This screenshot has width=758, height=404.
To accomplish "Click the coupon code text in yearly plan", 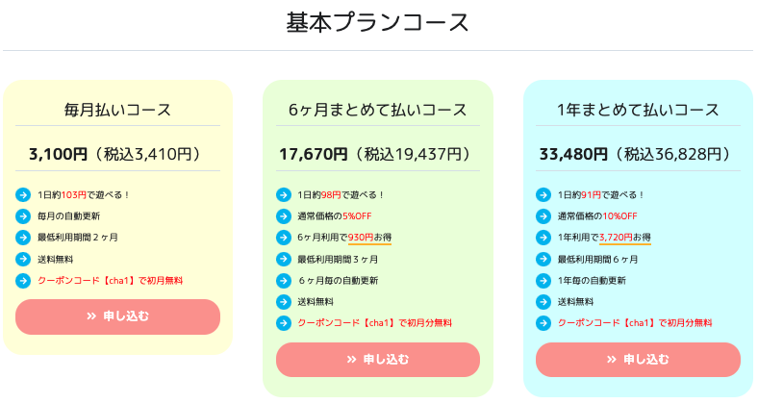I will tap(635, 323).
